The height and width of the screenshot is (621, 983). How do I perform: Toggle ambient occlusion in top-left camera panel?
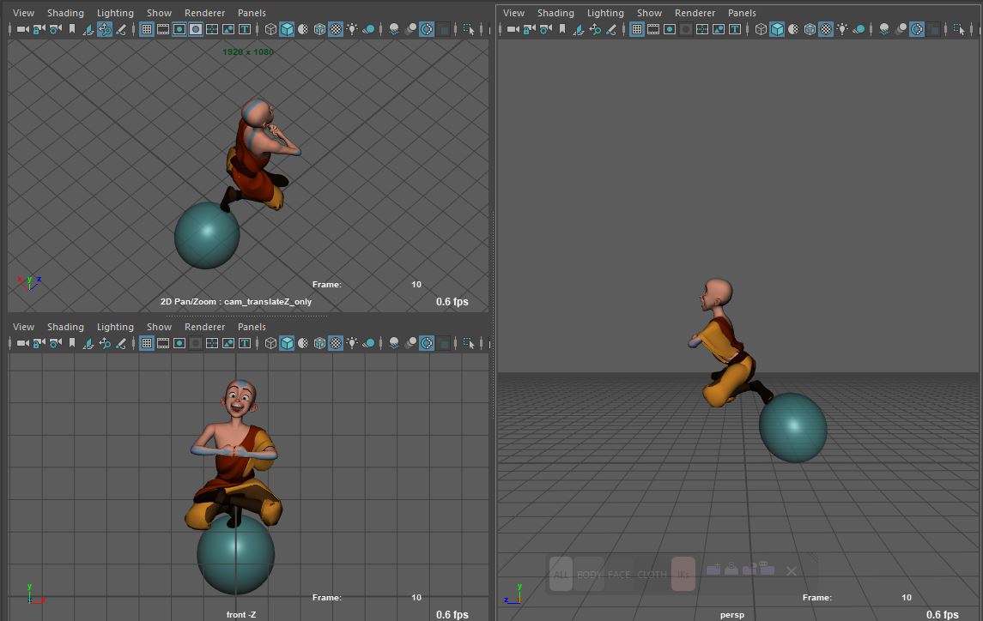click(x=394, y=29)
